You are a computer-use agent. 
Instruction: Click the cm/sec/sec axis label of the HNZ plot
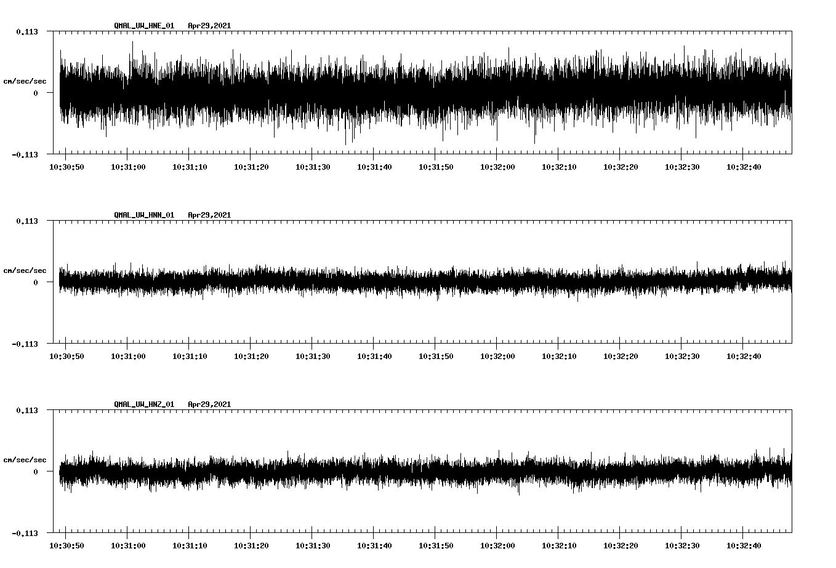point(25,459)
